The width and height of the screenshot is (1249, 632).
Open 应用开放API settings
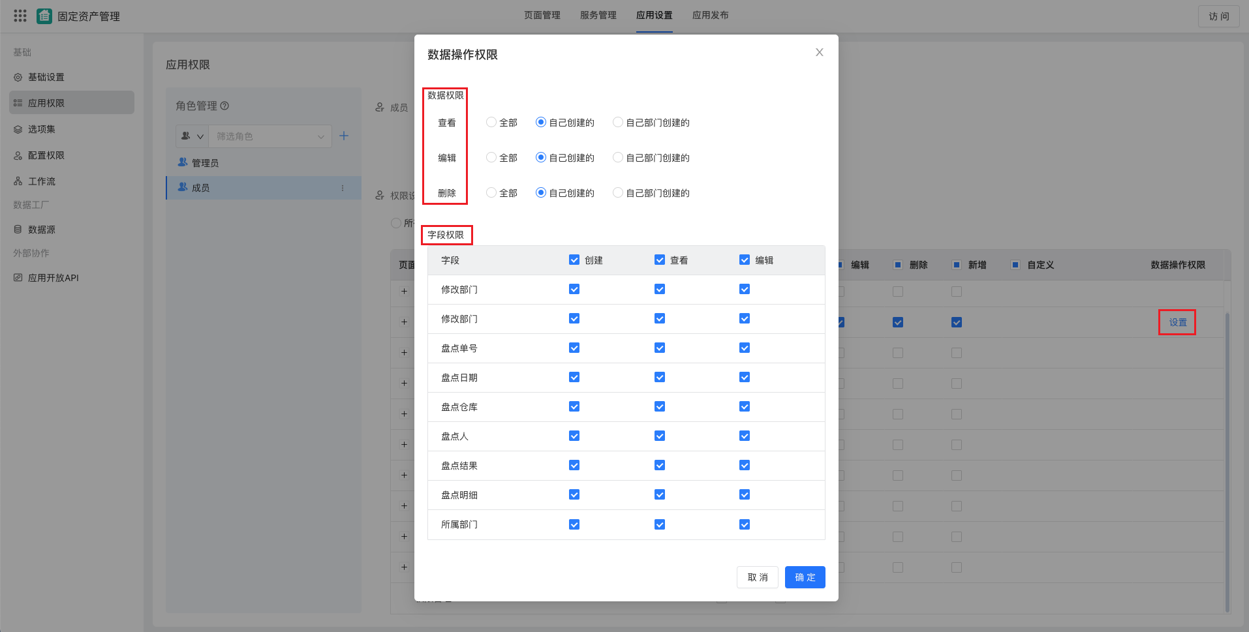tap(55, 277)
